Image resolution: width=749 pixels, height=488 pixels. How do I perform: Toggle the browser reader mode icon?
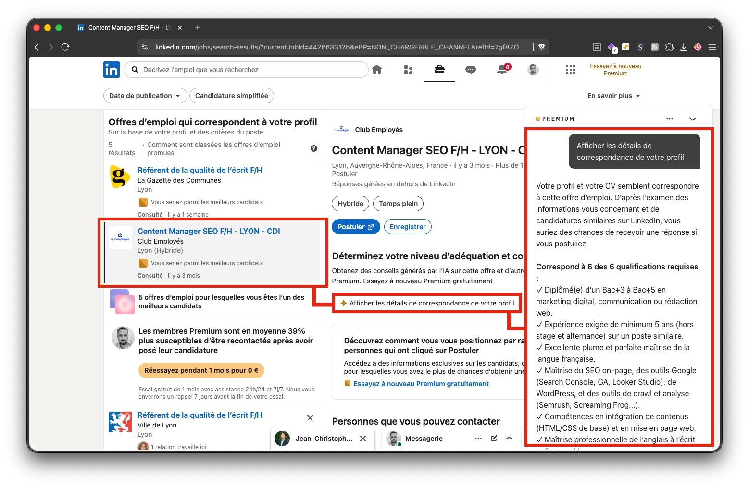tap(597, 47)
